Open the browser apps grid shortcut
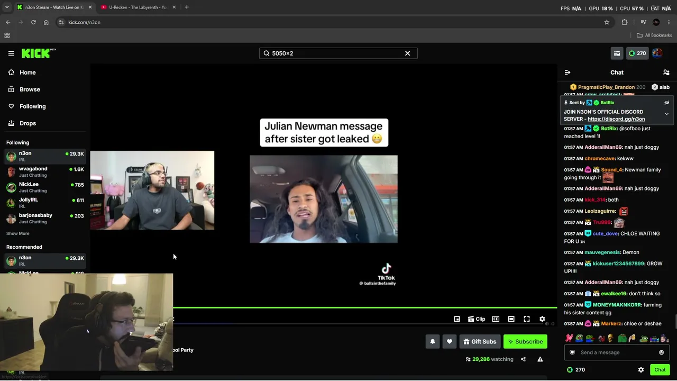This screenshot has height=381, width=677. pyautogui.click(x=7, y=35)
